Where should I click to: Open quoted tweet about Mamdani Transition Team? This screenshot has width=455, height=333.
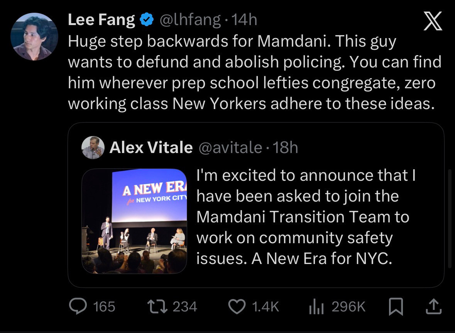click(x=305, y=217)
